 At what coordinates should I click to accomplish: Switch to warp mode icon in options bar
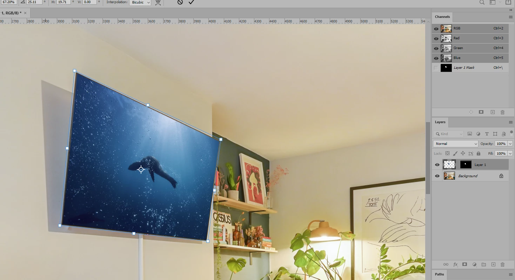click(158, 2)
